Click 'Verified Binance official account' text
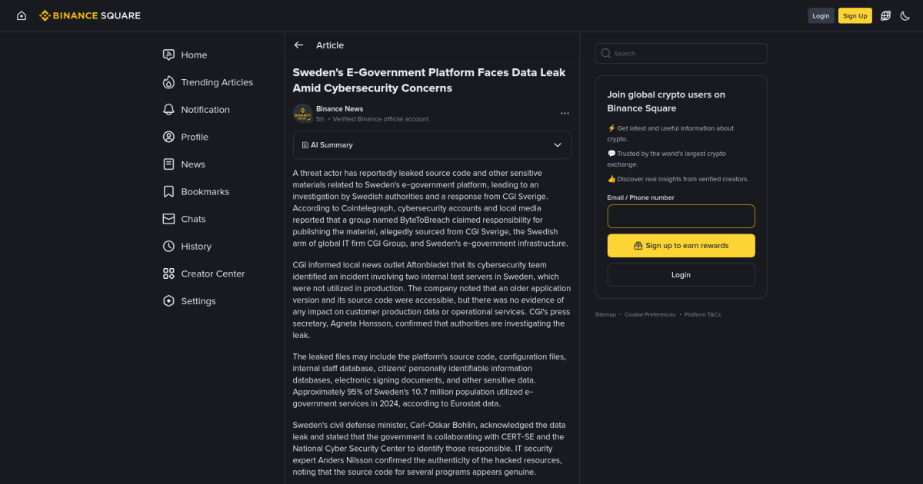The width and height of the screenshot is (923, 484). click(x=381, y=119)
